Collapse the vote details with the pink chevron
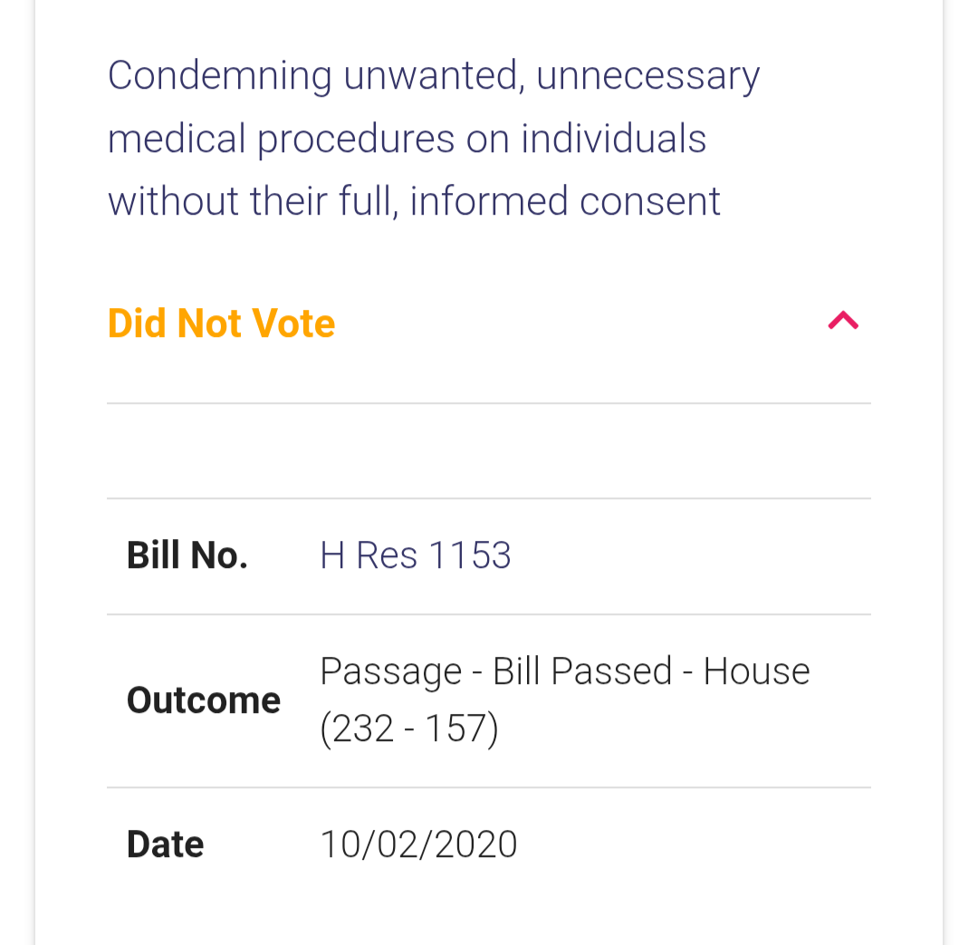978x945 pixels. point(843,322)
